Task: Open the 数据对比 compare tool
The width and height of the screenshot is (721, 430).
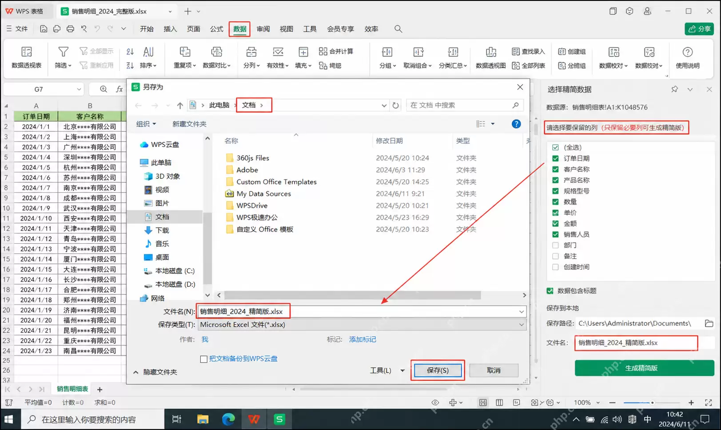Action: pos(216,58)
